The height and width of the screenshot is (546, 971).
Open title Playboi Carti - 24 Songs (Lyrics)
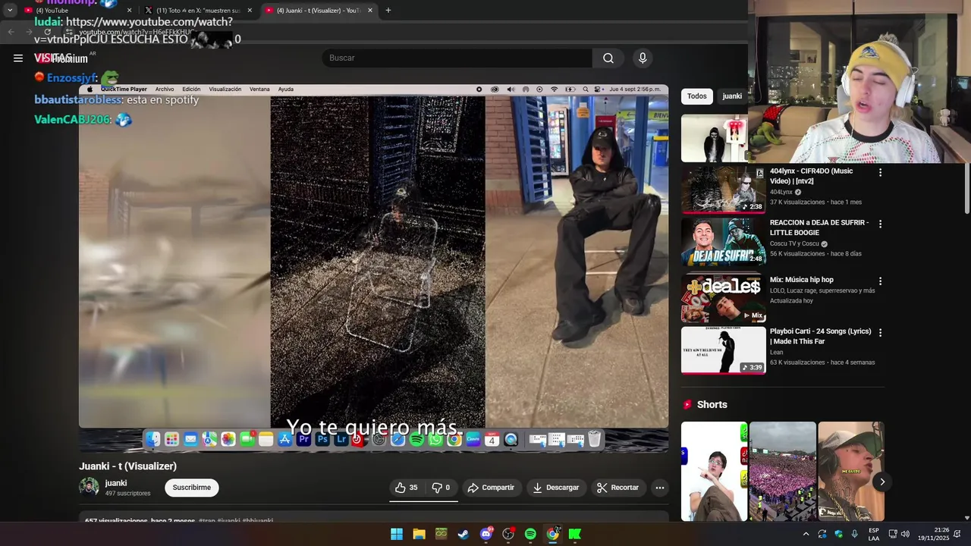[x=820, y=336]
